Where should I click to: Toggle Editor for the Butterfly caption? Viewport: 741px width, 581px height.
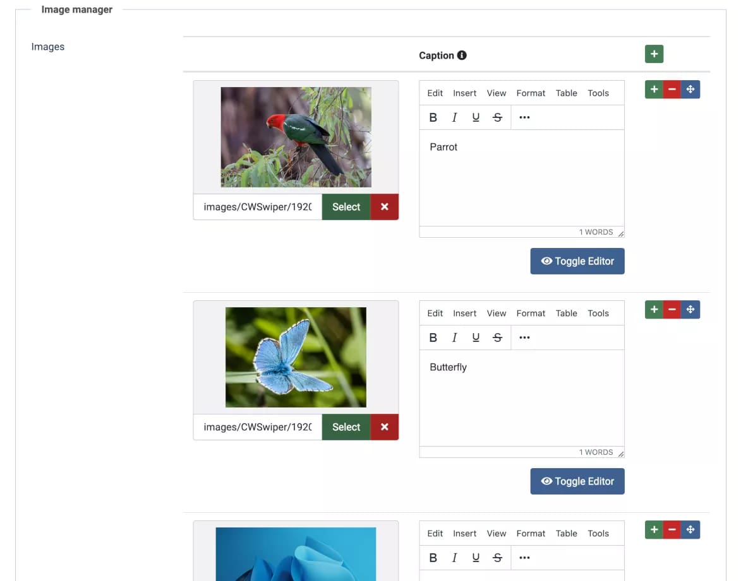[577, 481]
